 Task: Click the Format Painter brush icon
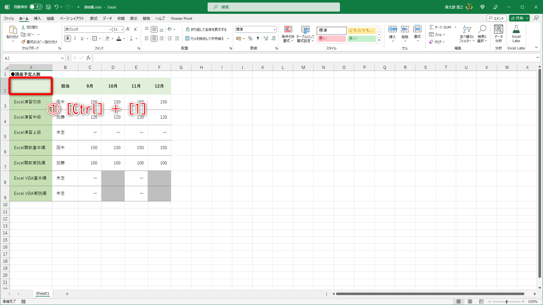pos(23,42)
